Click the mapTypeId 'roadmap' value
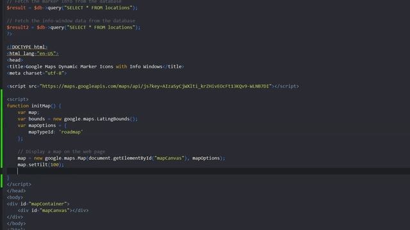The width and height of the screenshot is (410, 230). [x=71, y=132]
